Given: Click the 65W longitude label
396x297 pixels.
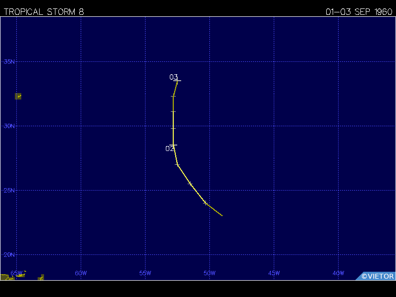Looking at the screenshot, I should click(16, 273).
